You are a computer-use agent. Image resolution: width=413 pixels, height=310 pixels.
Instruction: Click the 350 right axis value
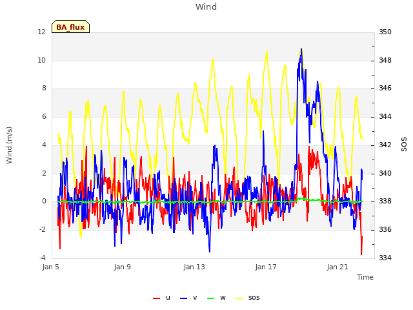[x=385, y=32]
